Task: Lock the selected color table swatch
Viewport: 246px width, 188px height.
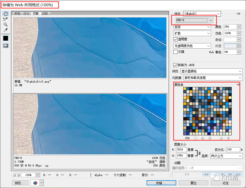Action: click(210, 138)
